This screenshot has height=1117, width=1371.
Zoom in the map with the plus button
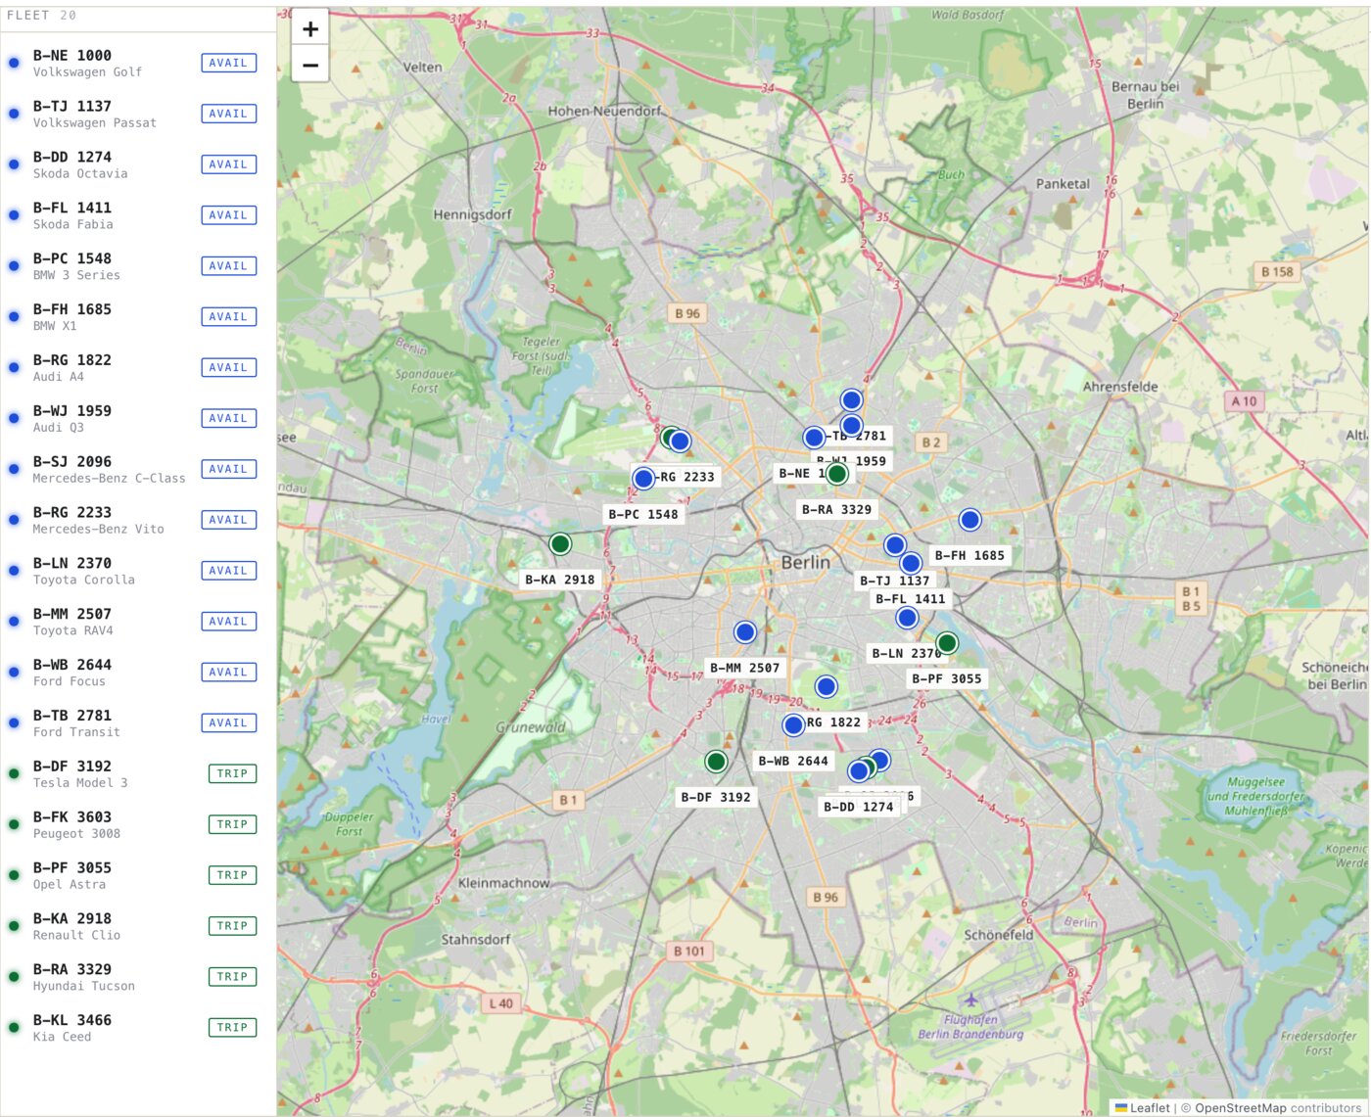pos(310,29)
